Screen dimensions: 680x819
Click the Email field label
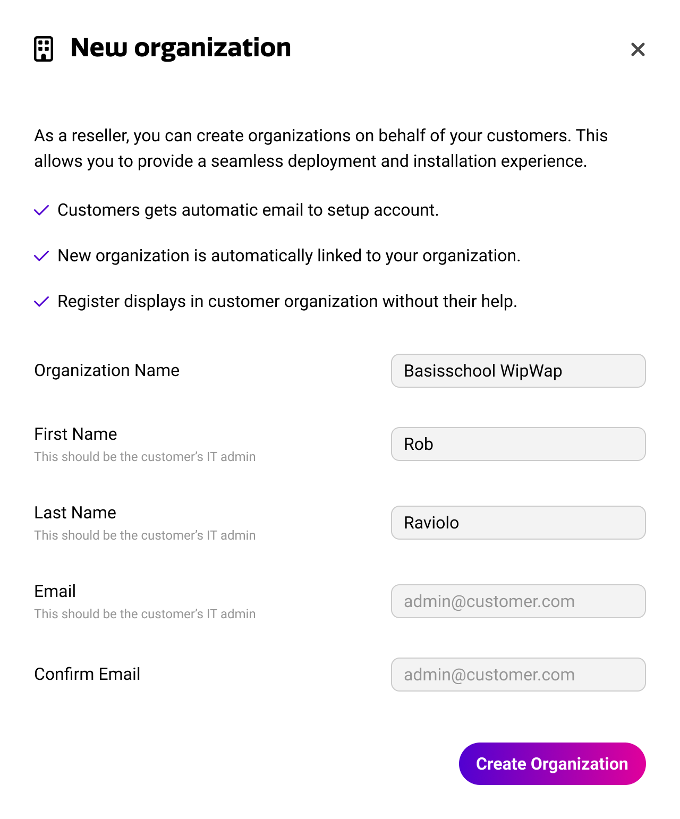(55, 591)
